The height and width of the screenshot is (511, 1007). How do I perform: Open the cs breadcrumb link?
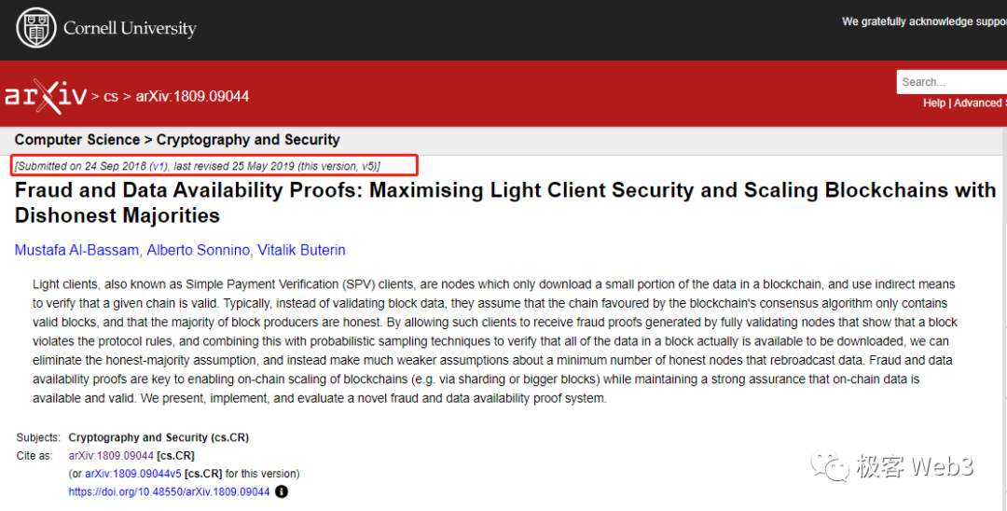[111, 96]
